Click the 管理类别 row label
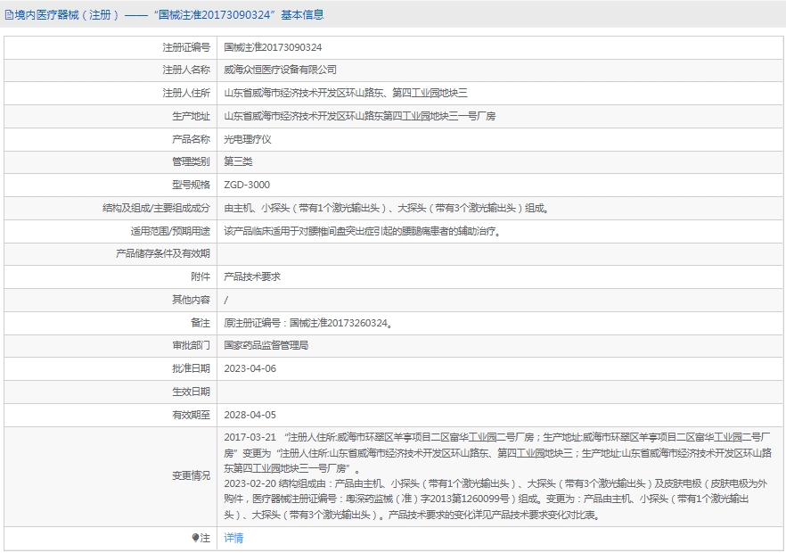Image resolution: width=786 pixels, height=553 pixels. pyautogui.click(x=191, y=161)
